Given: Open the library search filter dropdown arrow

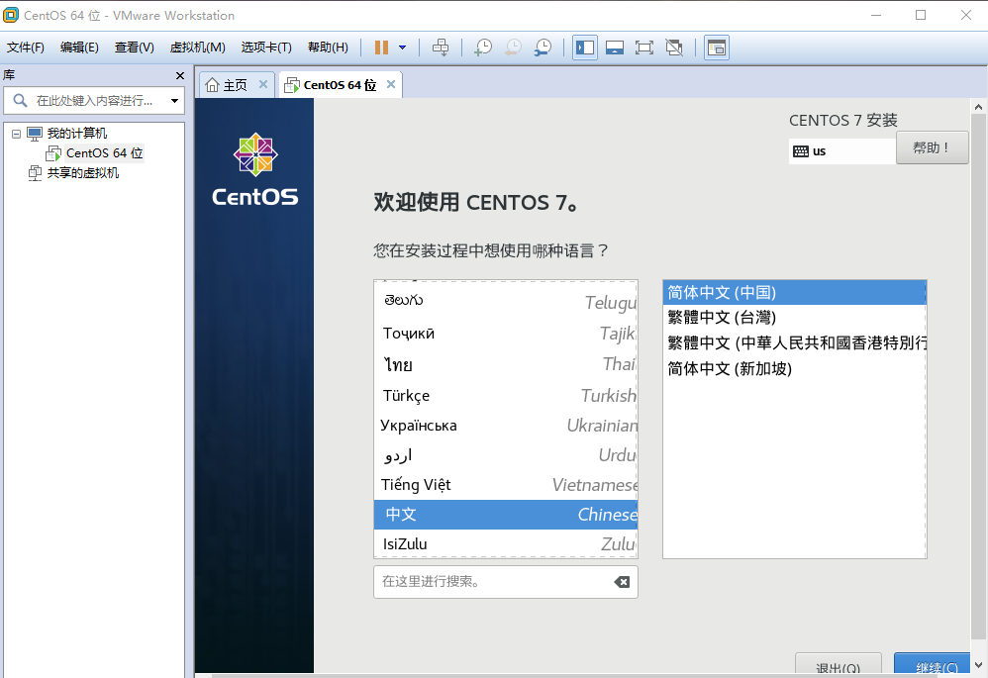Looking at the screenshot, I should pos(174,101).
